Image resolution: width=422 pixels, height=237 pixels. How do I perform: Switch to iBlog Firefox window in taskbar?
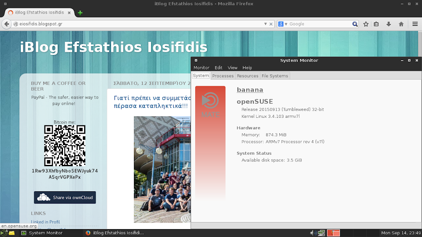pyautogui.click(x=115, y=233)
